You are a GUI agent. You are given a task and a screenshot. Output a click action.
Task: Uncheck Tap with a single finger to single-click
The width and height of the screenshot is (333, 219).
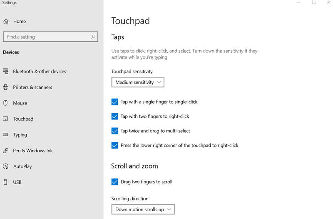tap(115, 102)
